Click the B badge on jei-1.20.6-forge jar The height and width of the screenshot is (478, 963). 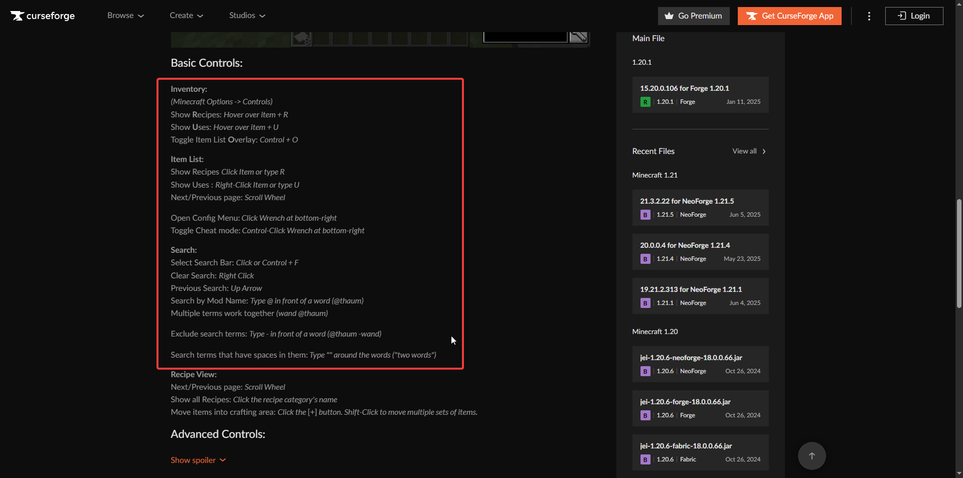645,415
